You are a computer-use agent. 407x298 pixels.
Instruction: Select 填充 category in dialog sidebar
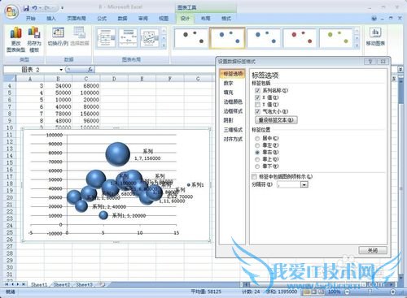tap(228, 93)
